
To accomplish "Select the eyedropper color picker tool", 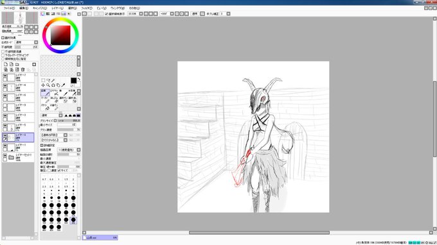I will pyautogui.click(x=63, y=85).
